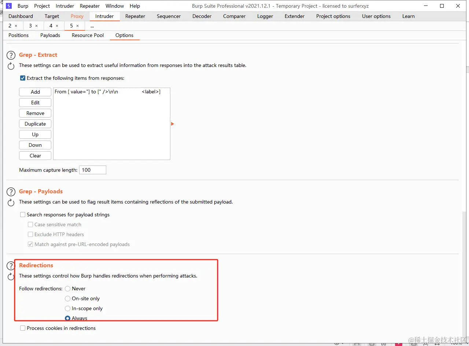
Task: Open the Intruder menu
Action: coord(65,6)
